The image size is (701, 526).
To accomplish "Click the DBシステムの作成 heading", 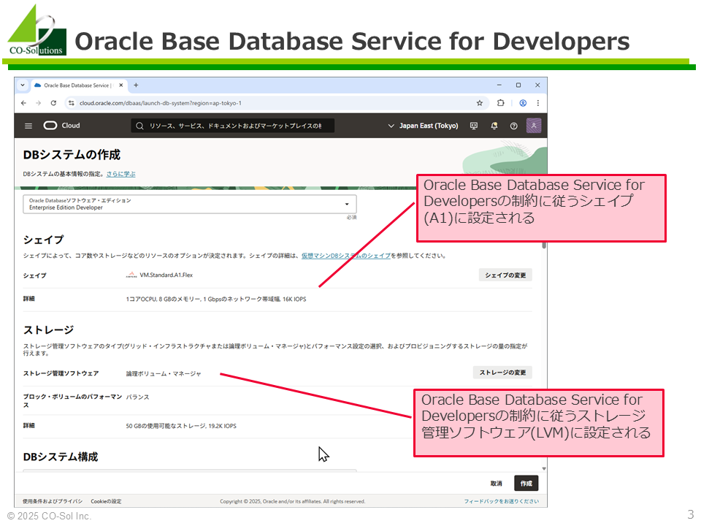I will coord(72,155).
